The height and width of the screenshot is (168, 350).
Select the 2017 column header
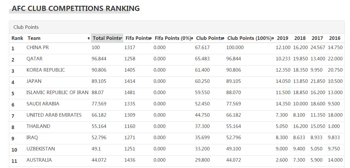(x=317, y=38)
